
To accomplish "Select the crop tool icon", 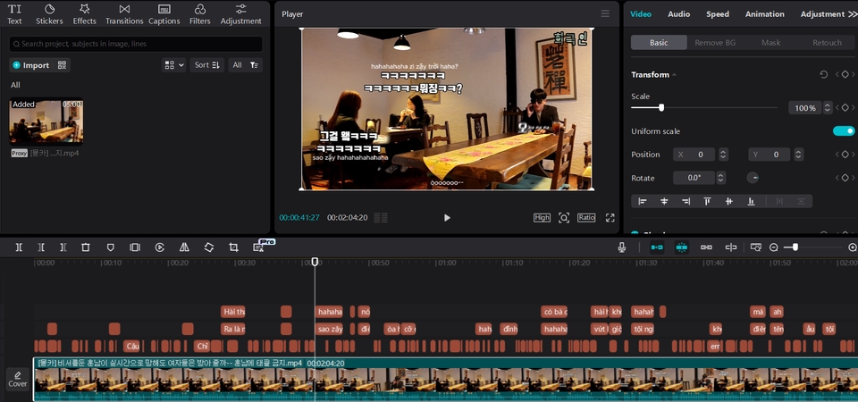I will [233, 247].
